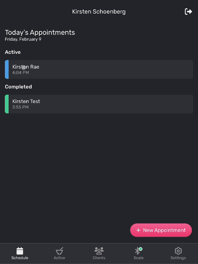The image size is (198, 264).
Task: Click the Scale tab label
Action: click(139, 258)
